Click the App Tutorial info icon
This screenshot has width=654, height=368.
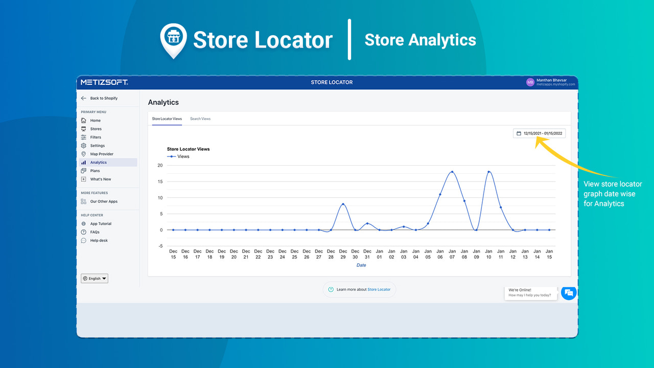pos(84,223)
